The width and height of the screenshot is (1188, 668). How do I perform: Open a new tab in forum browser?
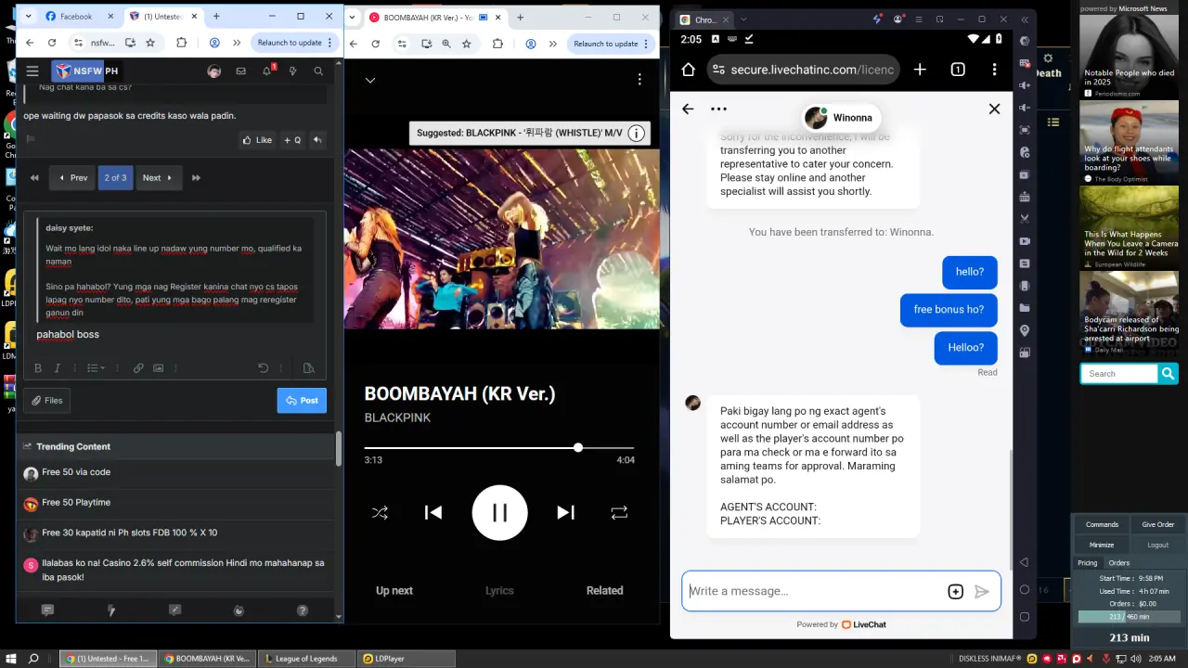[x=216, y=16]
